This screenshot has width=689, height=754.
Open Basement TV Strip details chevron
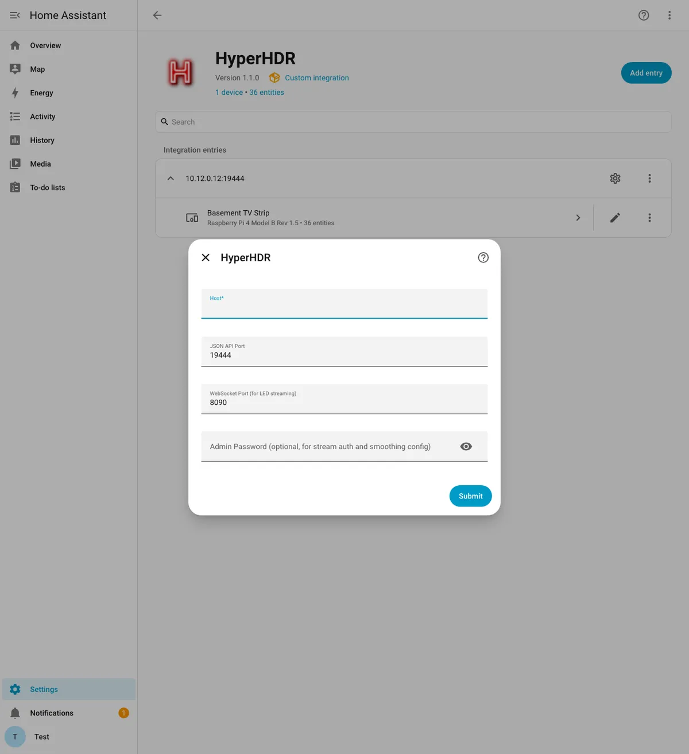pos(578,218)
